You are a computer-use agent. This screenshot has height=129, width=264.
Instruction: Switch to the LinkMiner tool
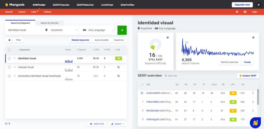107,5
